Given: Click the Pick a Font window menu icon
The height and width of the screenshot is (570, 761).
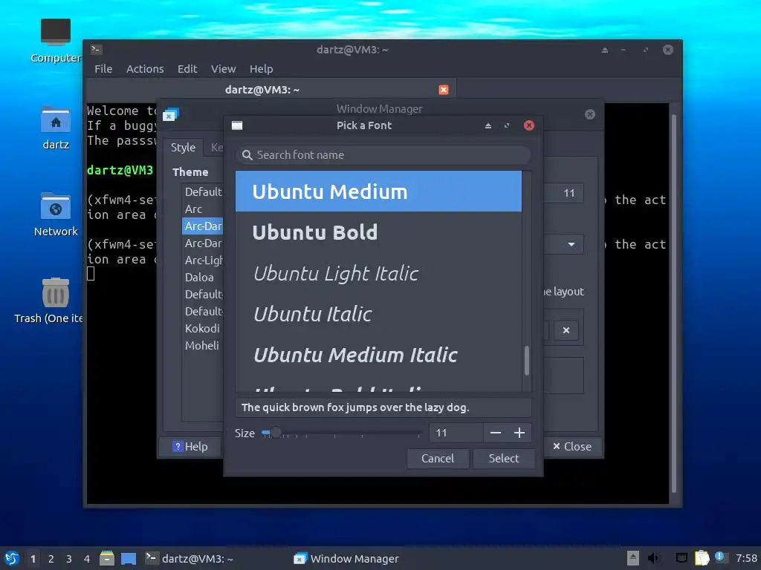Looking at the screenshot, I should pos(237,125).
